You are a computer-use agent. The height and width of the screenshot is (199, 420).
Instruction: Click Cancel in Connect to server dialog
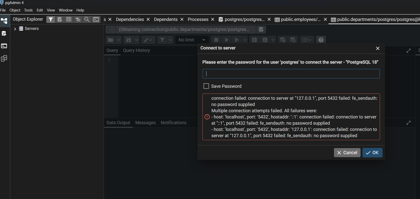point(347,153)
